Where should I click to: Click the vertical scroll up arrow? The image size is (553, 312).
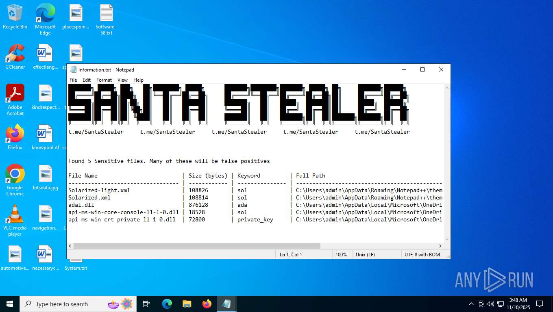click(x=447, y=88)
